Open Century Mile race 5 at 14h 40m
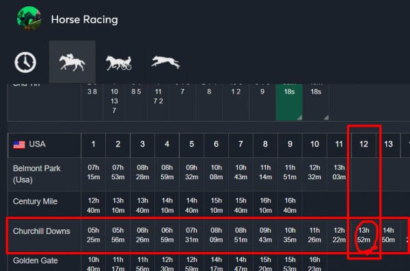The height and width of the screenshot is (271, 410). [191, 205]
